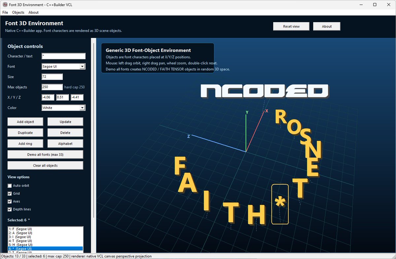Image resolution: width=396 pixels, height=259 pixels.
Task: Select list row '6: * (Segoe UI)'
Action: [x=45, y=248]
